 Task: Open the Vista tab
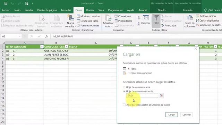coord(101,10)
